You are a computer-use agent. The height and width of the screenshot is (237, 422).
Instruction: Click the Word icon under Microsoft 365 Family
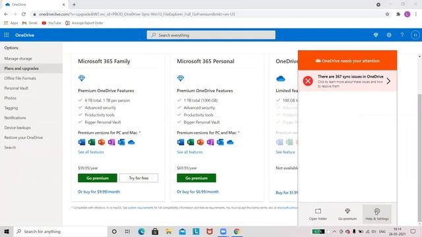click(82, 142)
